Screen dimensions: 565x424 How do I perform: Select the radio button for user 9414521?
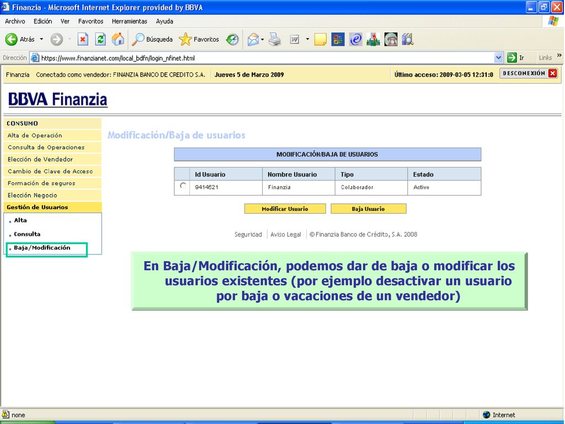coord(183,185)
